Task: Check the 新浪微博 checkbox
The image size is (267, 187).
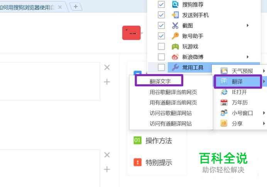Action: tap(161, 57)
